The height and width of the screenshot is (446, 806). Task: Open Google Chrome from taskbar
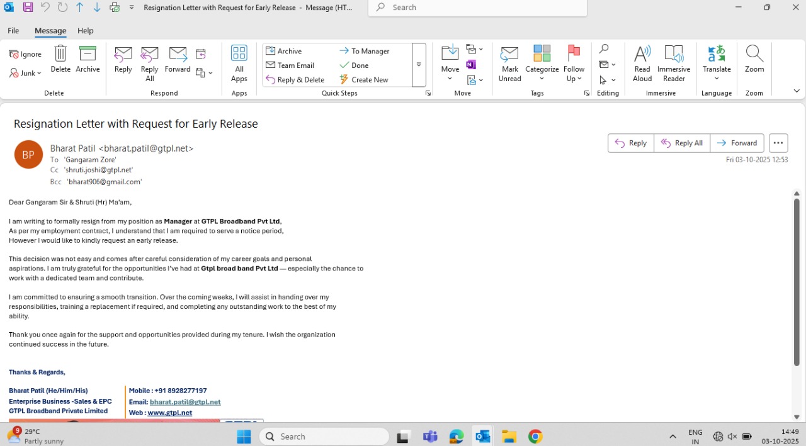tap(535, 437)
